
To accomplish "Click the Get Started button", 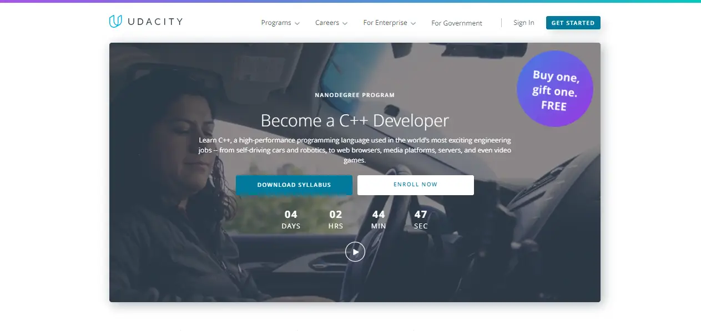I will 573,23.
